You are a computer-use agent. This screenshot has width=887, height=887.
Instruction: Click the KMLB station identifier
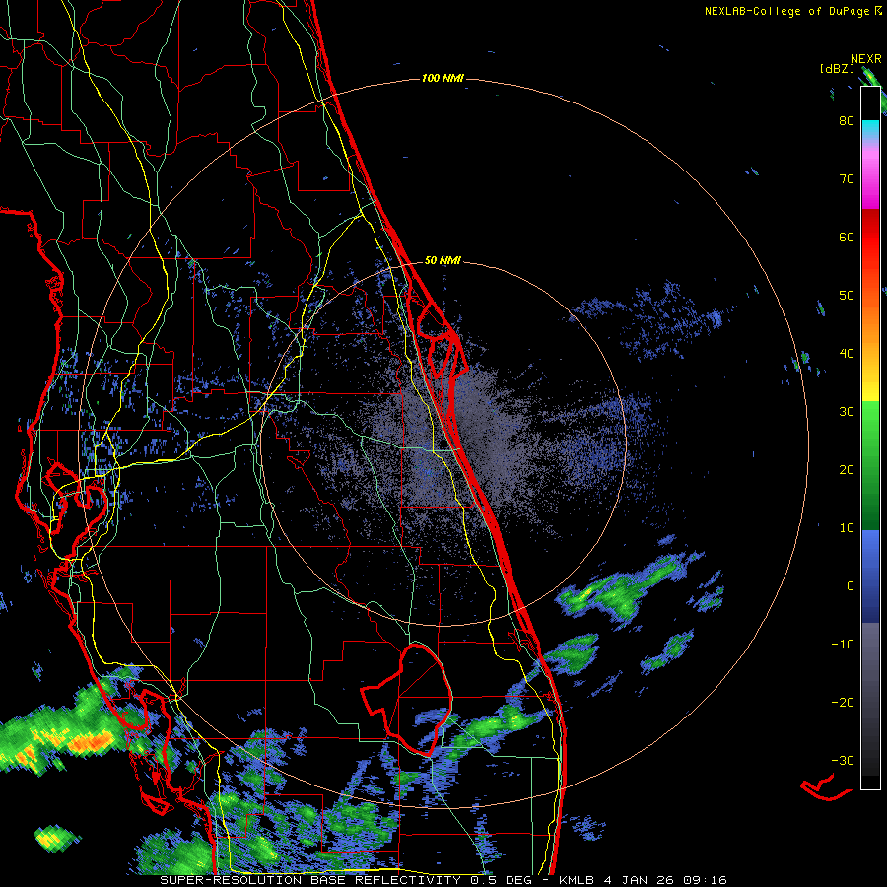pyautogui.click(x=577, y=880)
